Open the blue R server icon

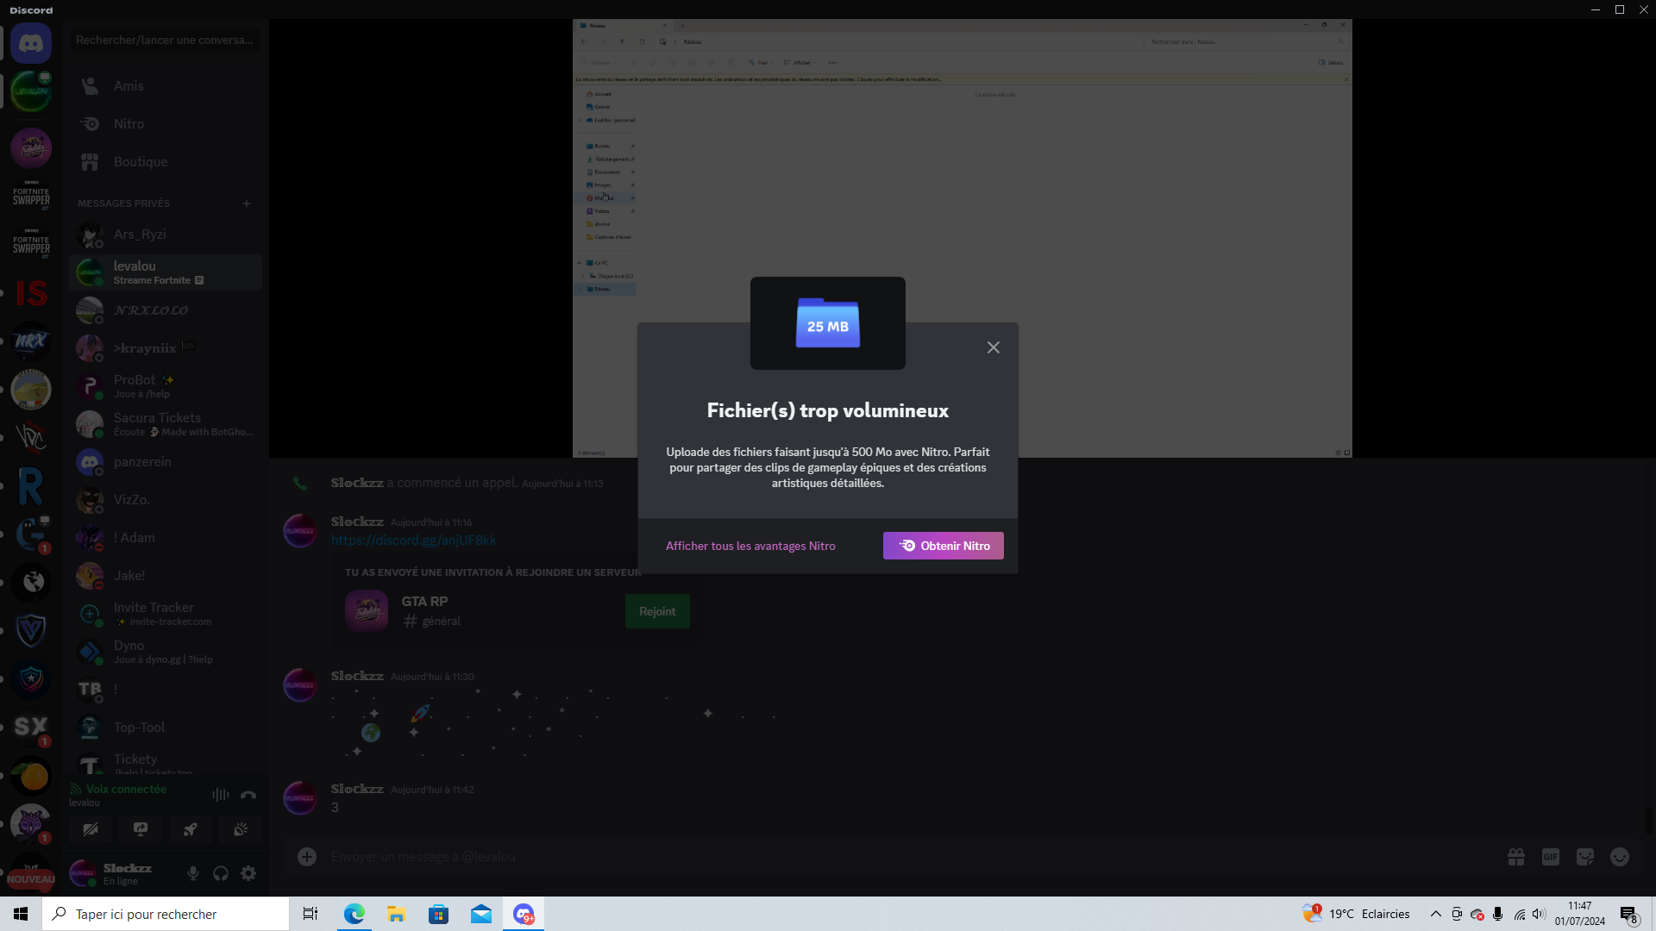tap(31, 486)
